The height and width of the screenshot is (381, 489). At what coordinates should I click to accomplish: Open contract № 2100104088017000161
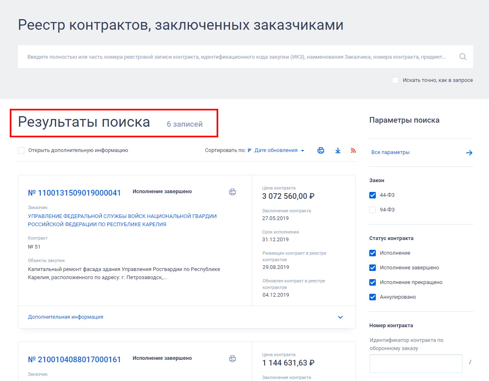point(75,360)
